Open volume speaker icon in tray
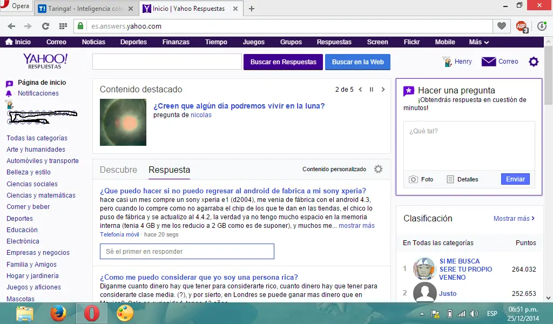The height and width of the screenshot is (324, 553). [474, 314]
